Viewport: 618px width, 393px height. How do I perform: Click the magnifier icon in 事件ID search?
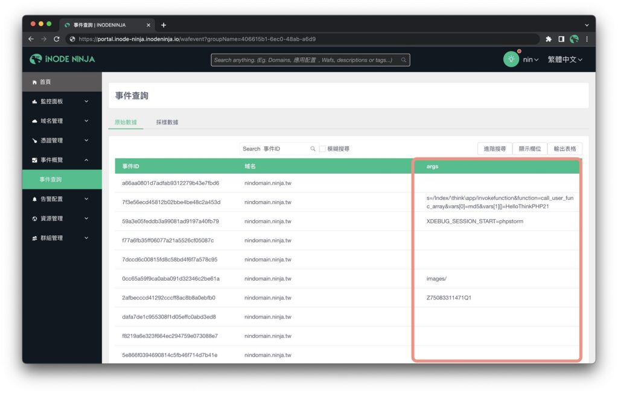[x=313, y=149]
